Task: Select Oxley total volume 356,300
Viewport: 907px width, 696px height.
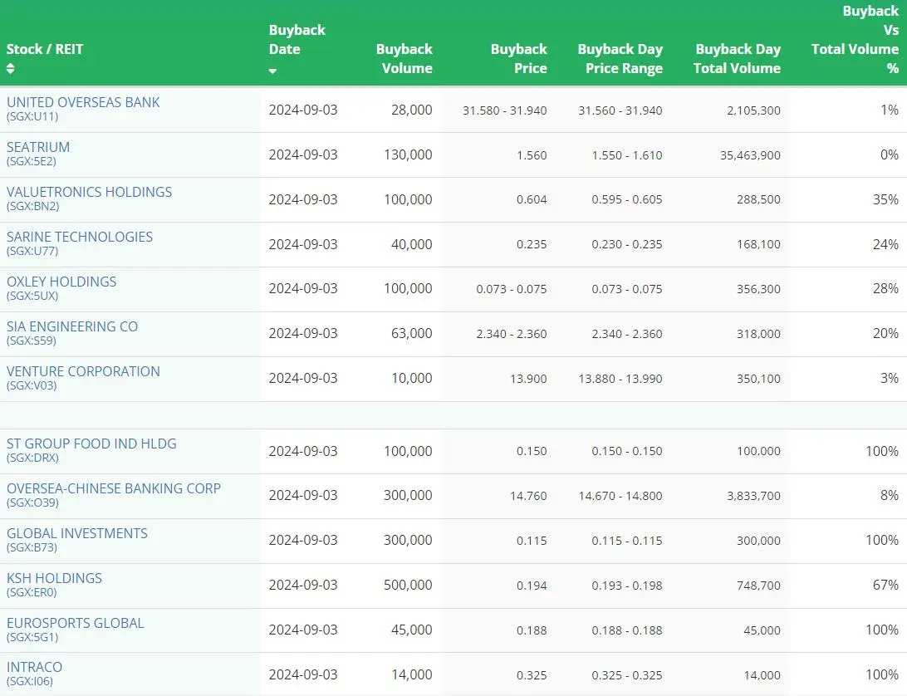Action: [x=758, y=289]
